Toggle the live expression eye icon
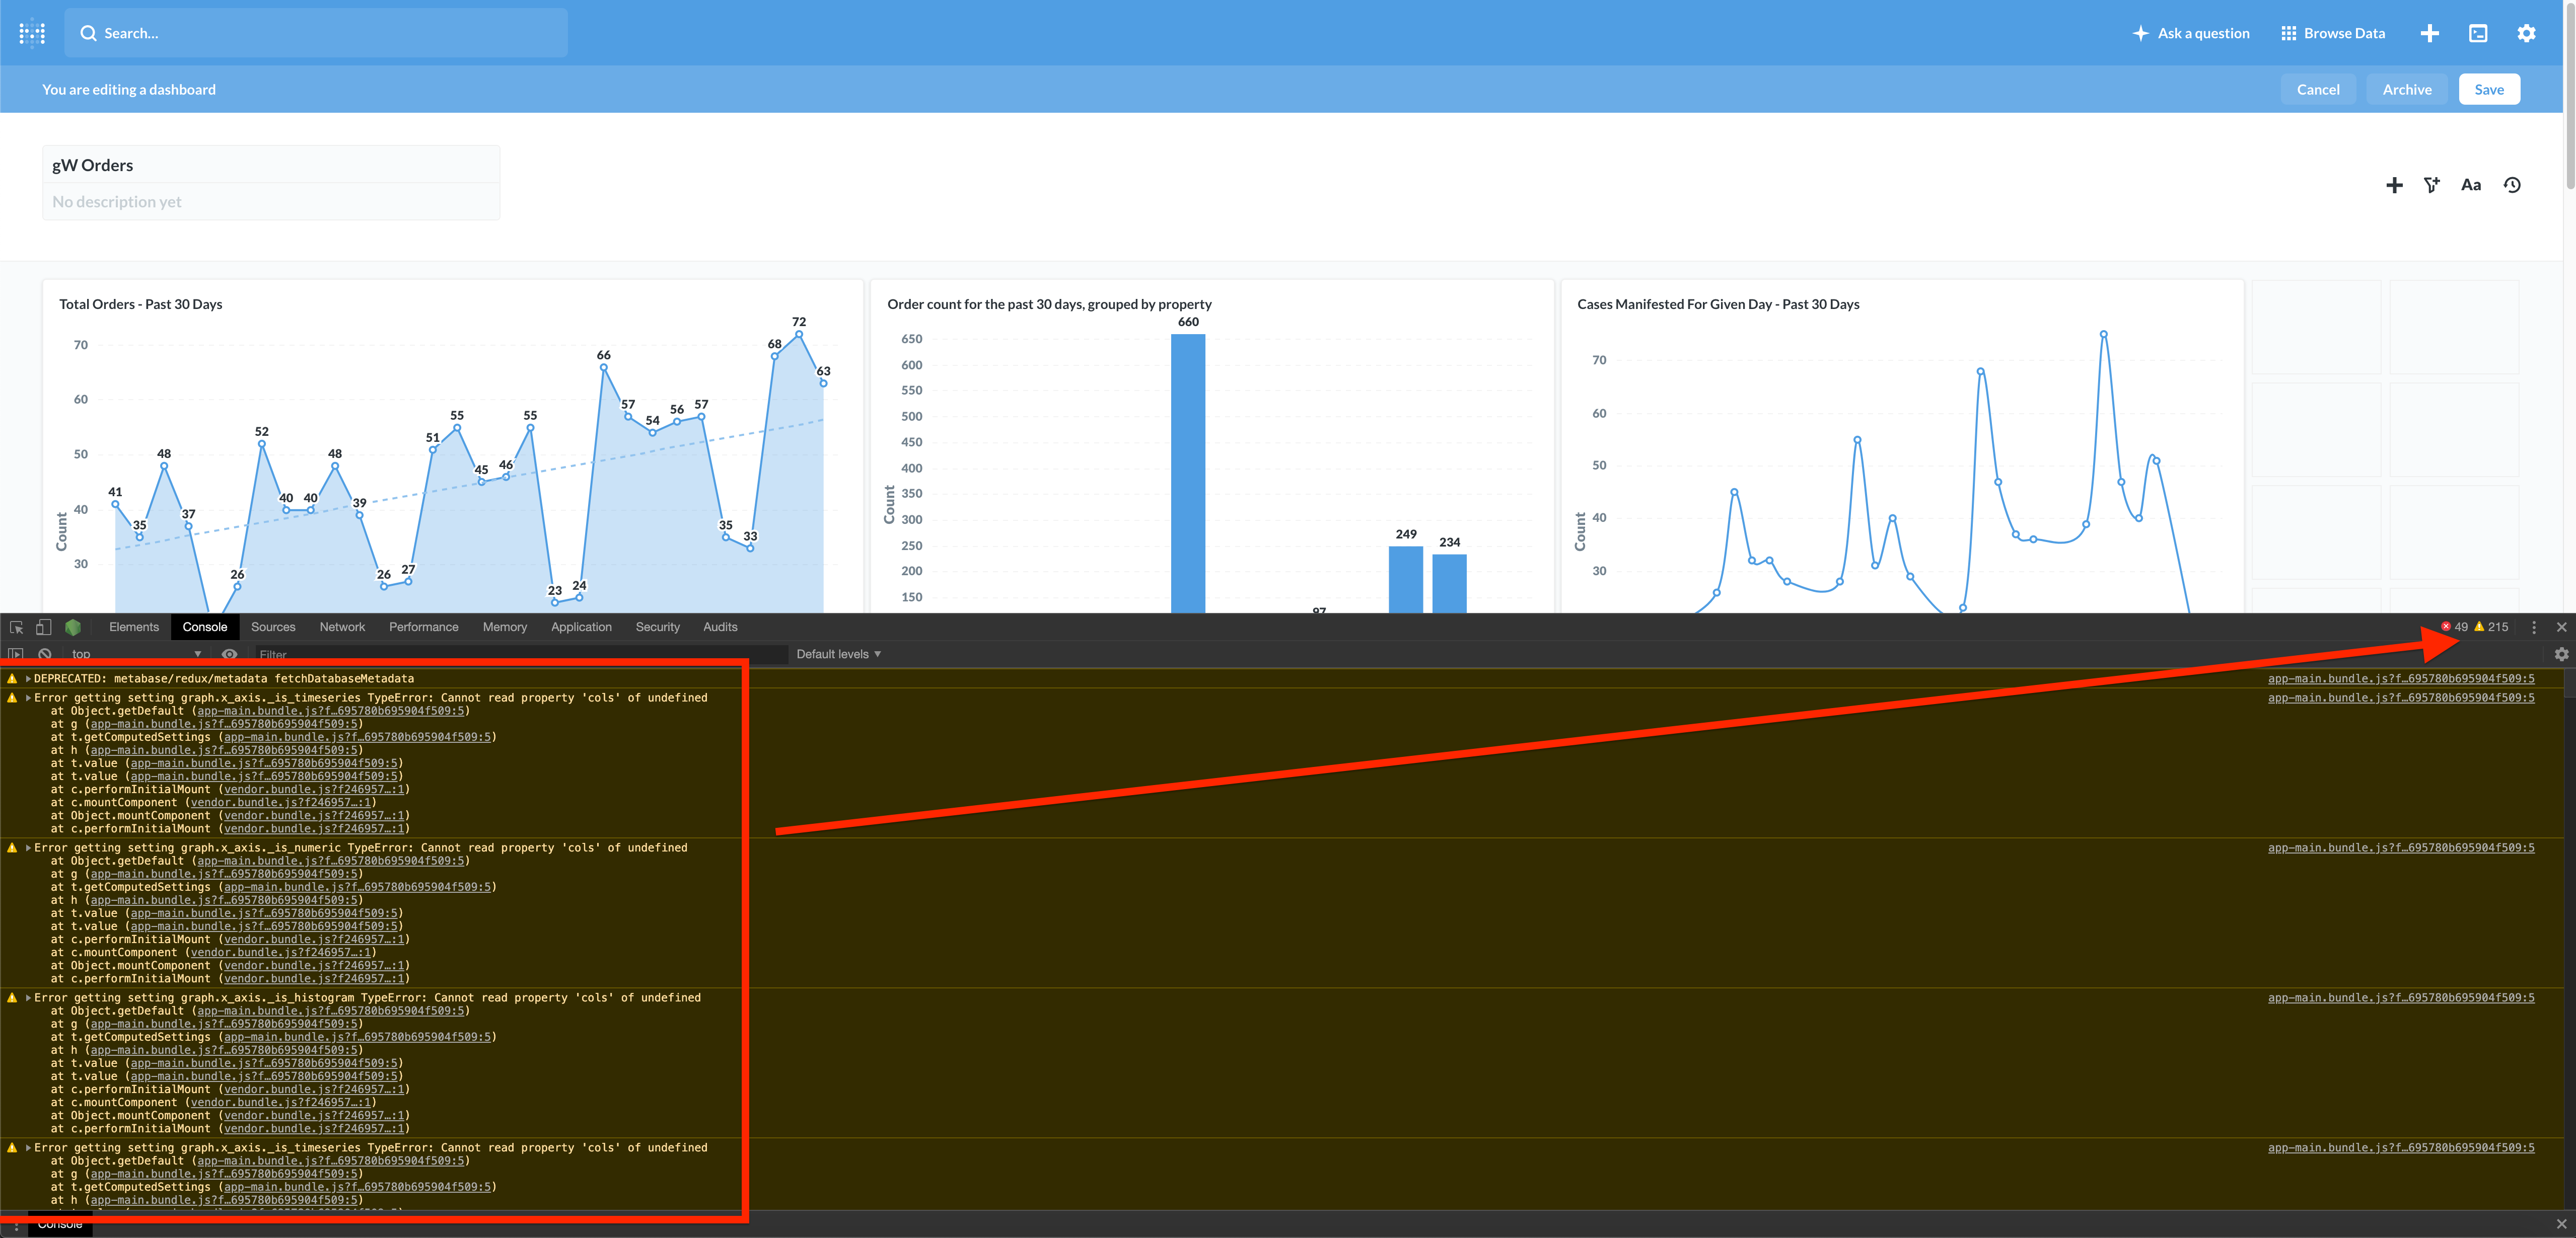This screenshot has width=2576, height=1238. [229, 654]
